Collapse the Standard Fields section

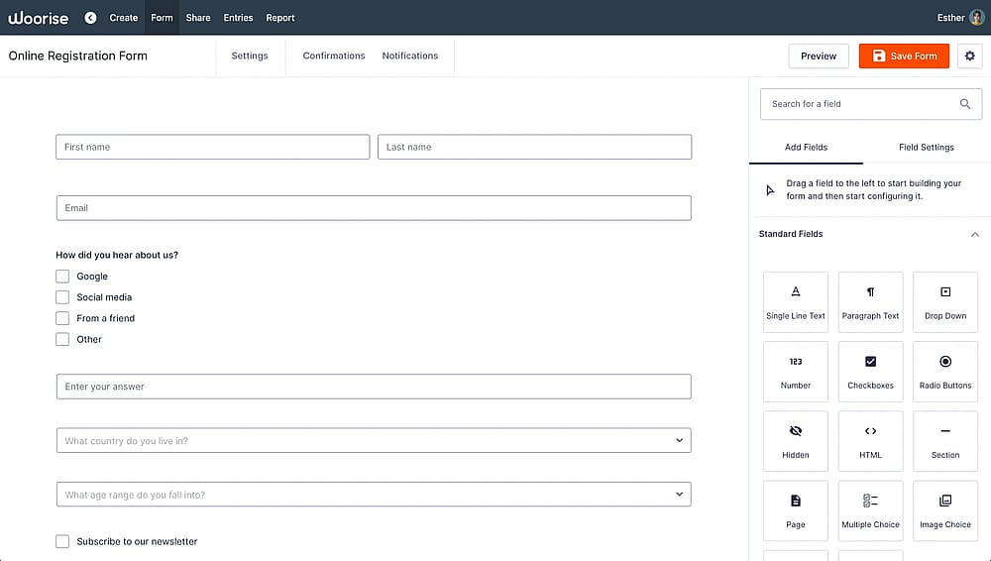point(974,234)
